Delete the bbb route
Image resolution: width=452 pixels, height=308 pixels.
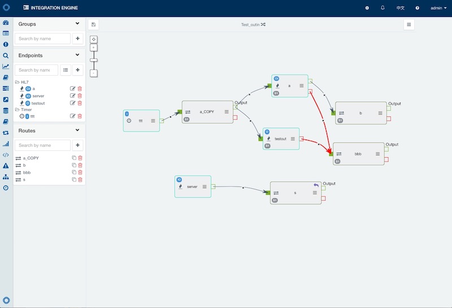click(80, 172)
